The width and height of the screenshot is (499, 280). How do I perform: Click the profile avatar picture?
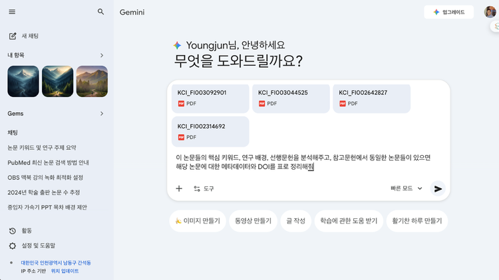click(x=490, y=12)
